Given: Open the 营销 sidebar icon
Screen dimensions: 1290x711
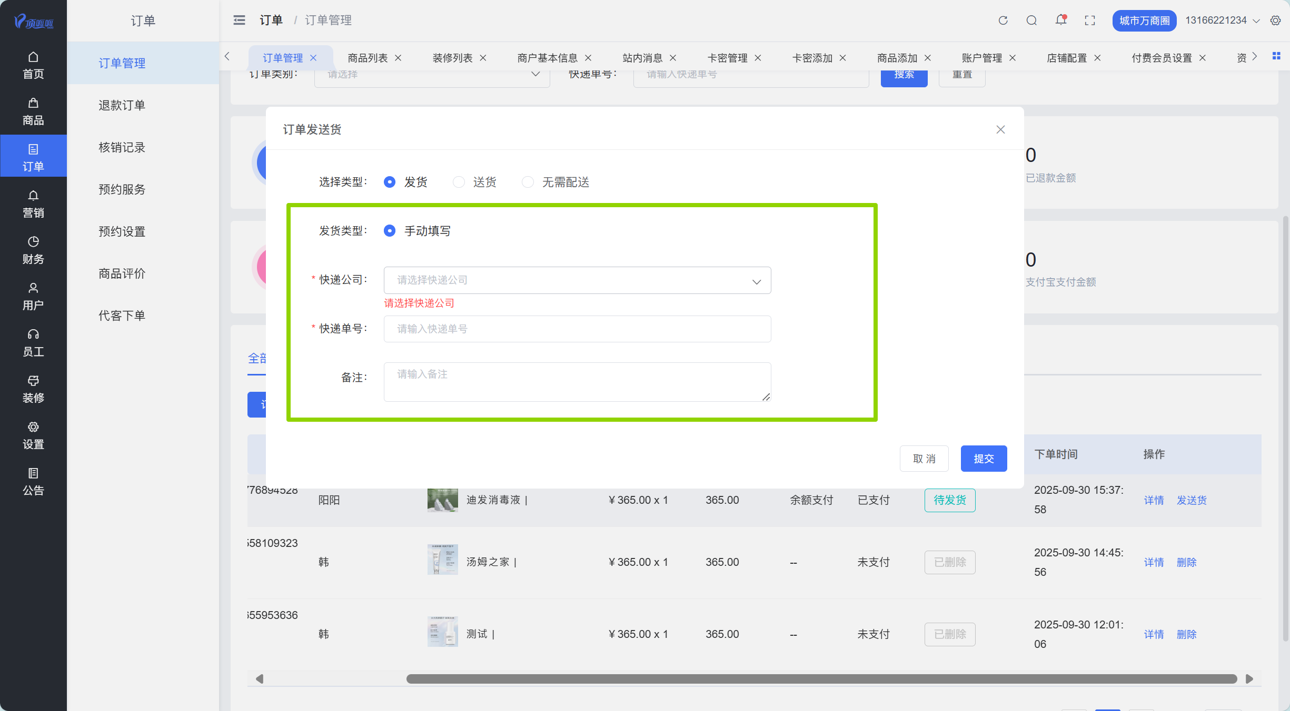Looking at the screenshot, I should pyautogui.click(x=33, y=204).
